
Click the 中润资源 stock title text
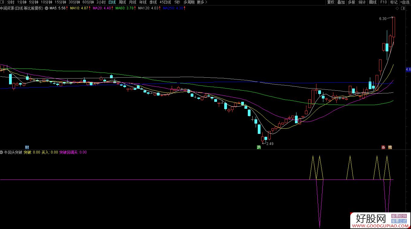22,8
